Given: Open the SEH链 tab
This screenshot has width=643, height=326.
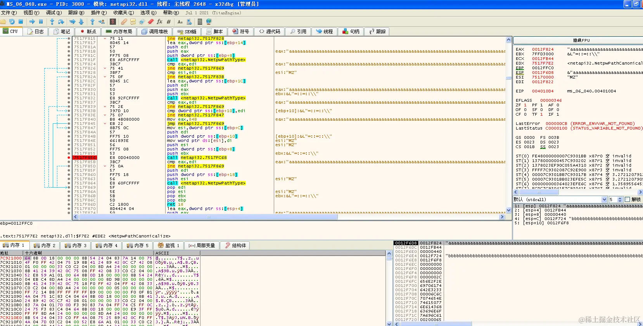Looking at the screenshot, I should 187,32.
